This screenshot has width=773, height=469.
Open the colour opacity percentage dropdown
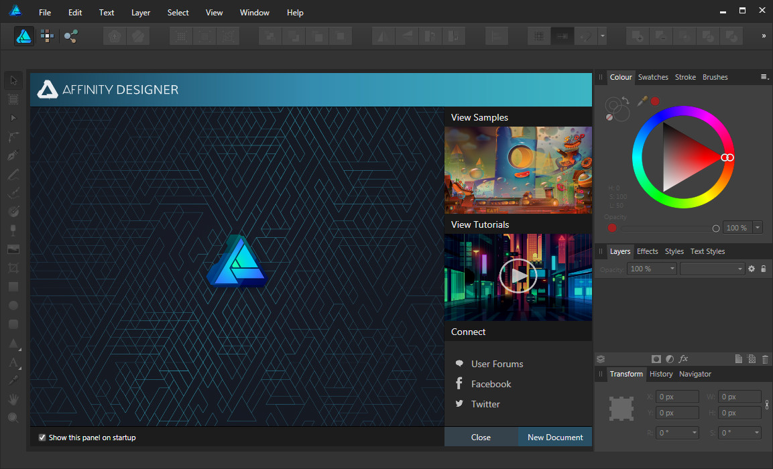[x=758, y=228]
